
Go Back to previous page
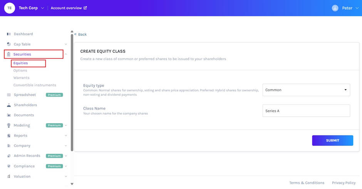81,34
